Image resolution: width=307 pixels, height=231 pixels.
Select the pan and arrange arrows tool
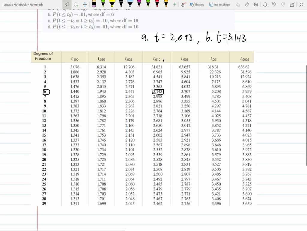coord(85,4)
